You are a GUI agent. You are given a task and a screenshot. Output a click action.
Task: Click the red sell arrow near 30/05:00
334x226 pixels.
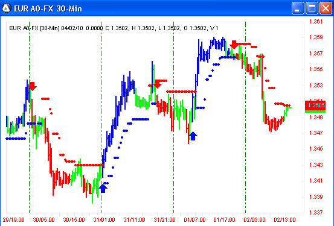[33, 86]
